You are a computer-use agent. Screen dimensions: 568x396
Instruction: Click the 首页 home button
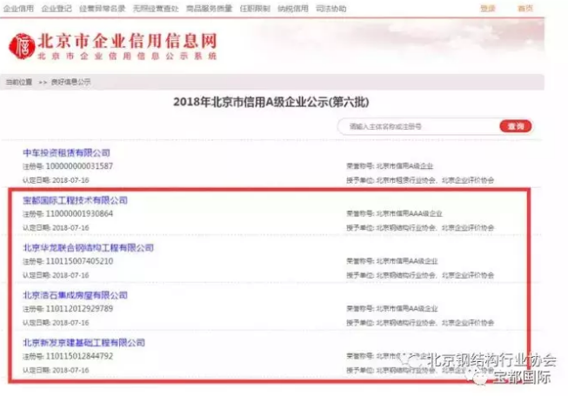(526, 8)
